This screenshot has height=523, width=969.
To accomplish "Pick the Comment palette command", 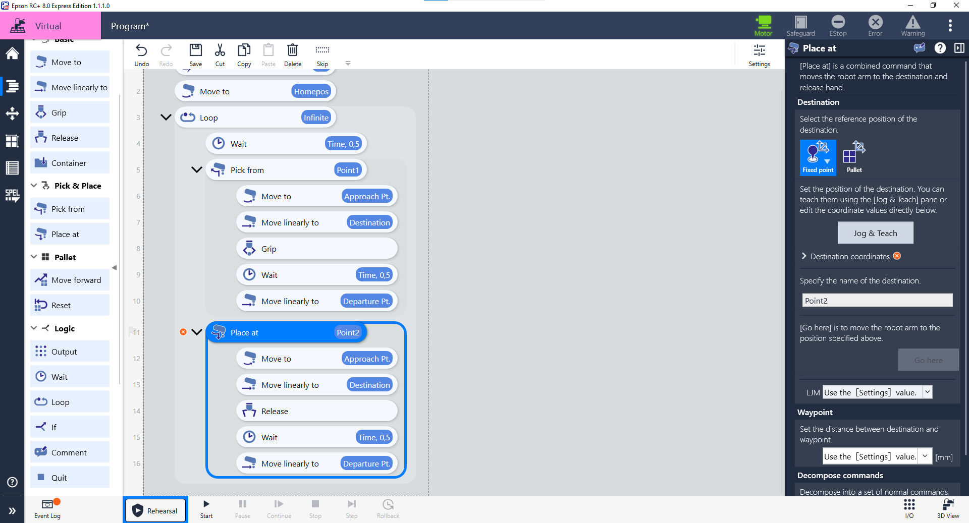I will pyautogui.click(x=70, y=452).
